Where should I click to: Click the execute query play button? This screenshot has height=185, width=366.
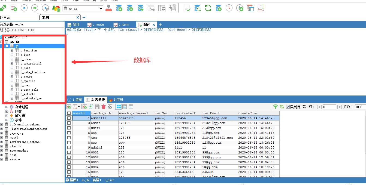tap(24, 8)
